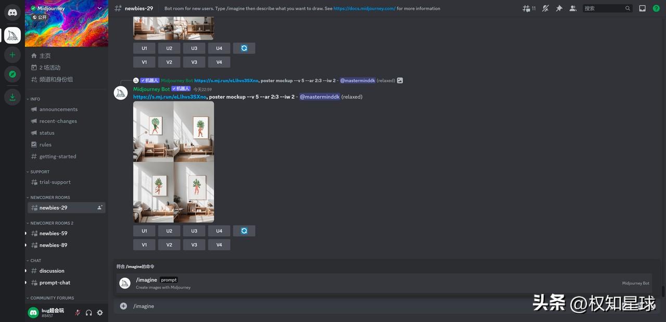The image size is (666, 322).
Task: Click the Midjourney Bot avatar in /imagine suggestion
Action: tap(125, 283)
